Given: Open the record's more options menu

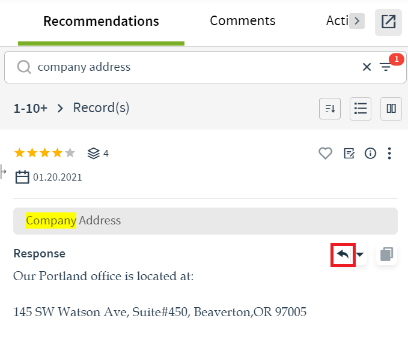Looking at the screenshot, I should pyautogui.click(x=390, y=154).
